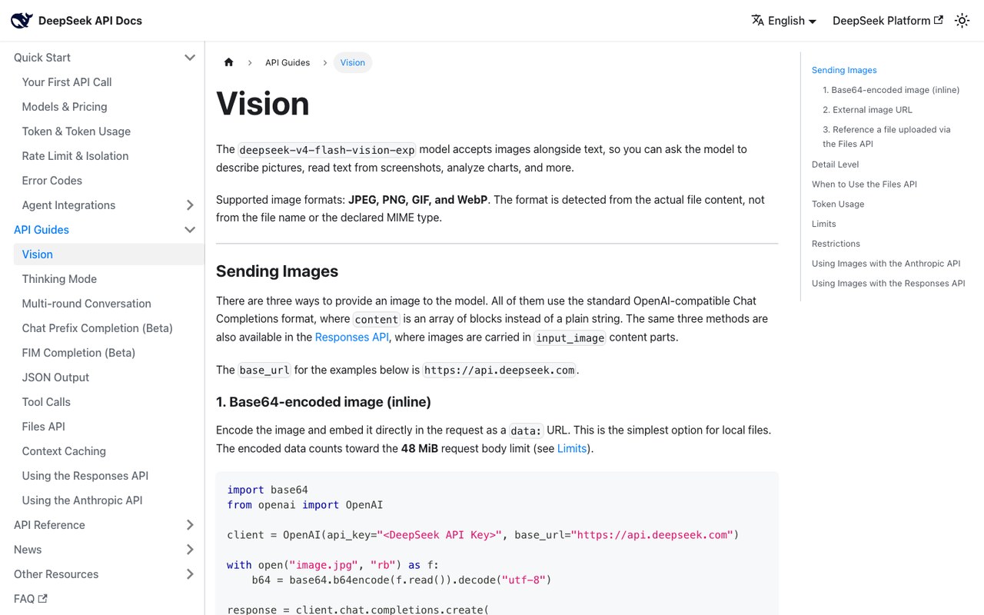Open Rate Limit & Isolation page

click(x=75, y=156)
